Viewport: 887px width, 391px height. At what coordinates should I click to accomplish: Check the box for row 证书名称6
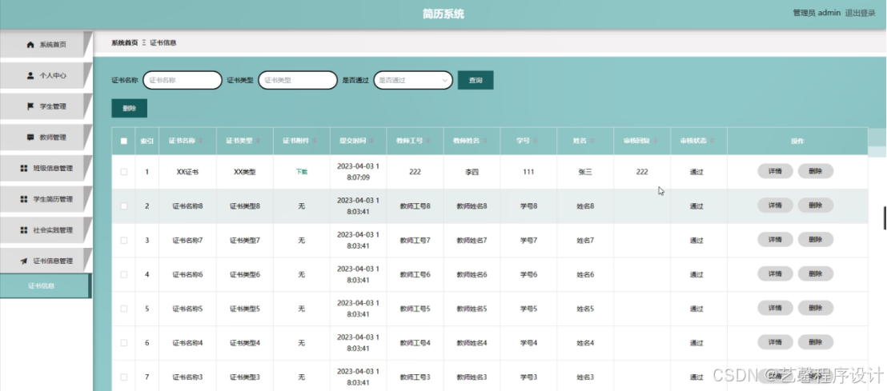pyautogui.click(x=124, y=274)
